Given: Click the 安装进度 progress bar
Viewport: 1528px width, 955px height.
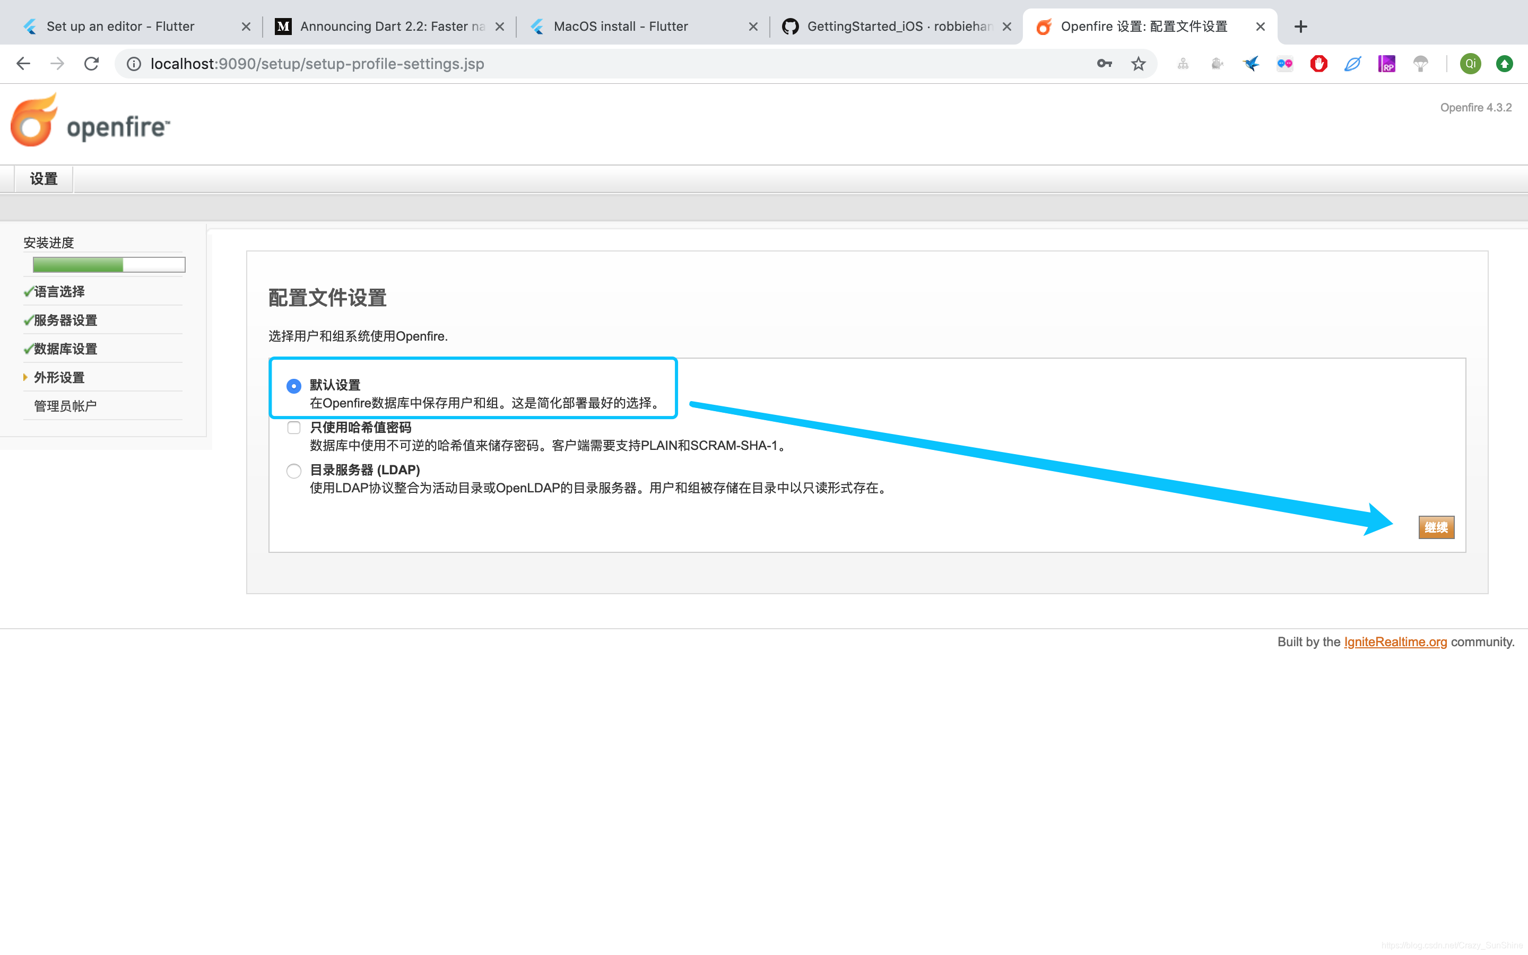Looking at the screenshot, I should [x=109, y=265].
